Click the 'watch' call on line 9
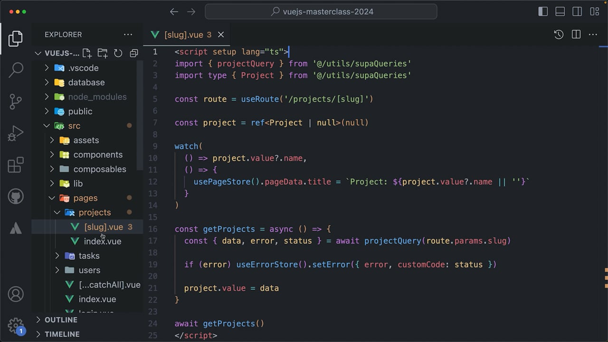Image resolution: width=608 pixels, height=342 pixels. (x=186, y=146)
